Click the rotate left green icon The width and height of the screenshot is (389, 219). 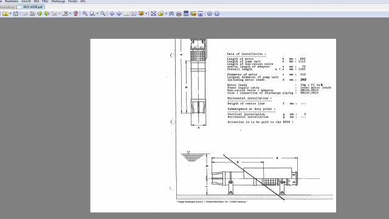tap(40, 13)
